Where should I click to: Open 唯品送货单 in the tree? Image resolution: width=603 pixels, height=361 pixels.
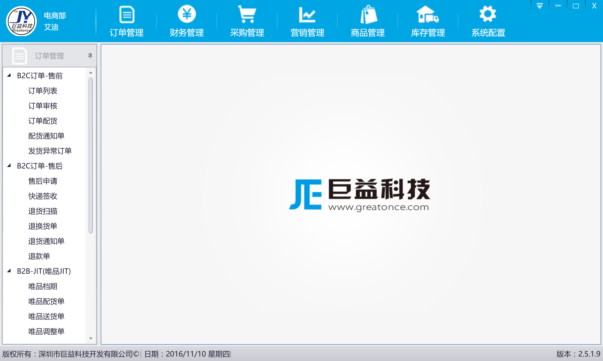pyautogui.click(x=46, y=316)
